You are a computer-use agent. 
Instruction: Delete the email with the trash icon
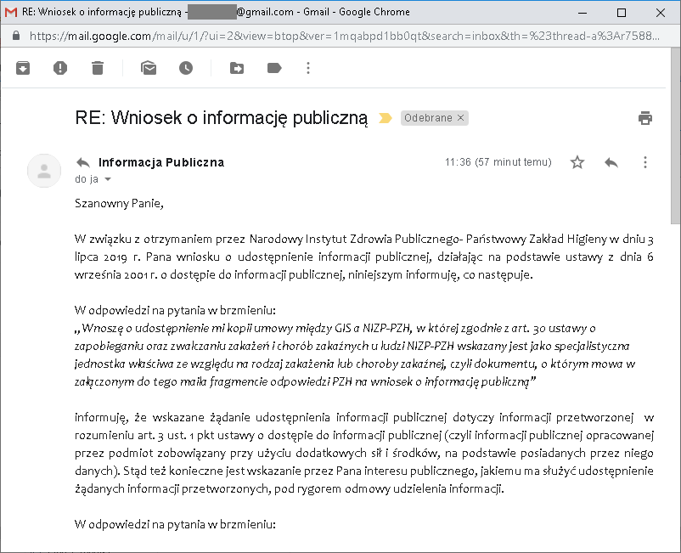(x=98, y=68)
